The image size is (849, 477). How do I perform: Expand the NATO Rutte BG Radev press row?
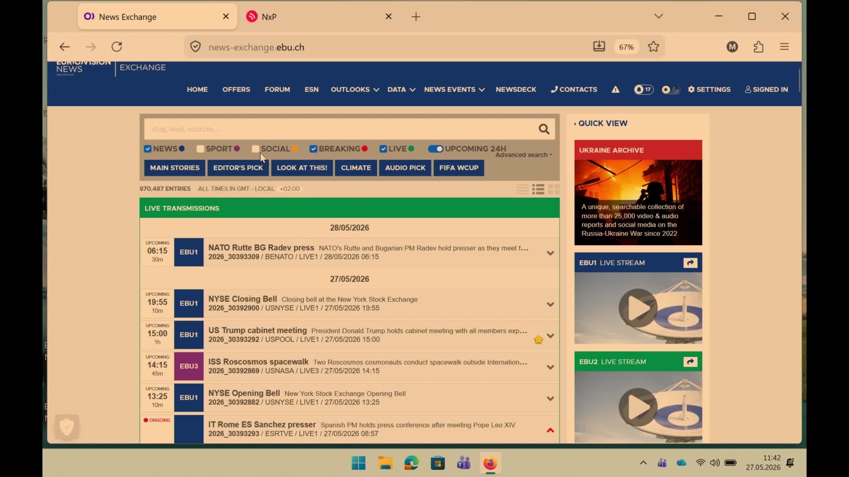coord(550,254)
